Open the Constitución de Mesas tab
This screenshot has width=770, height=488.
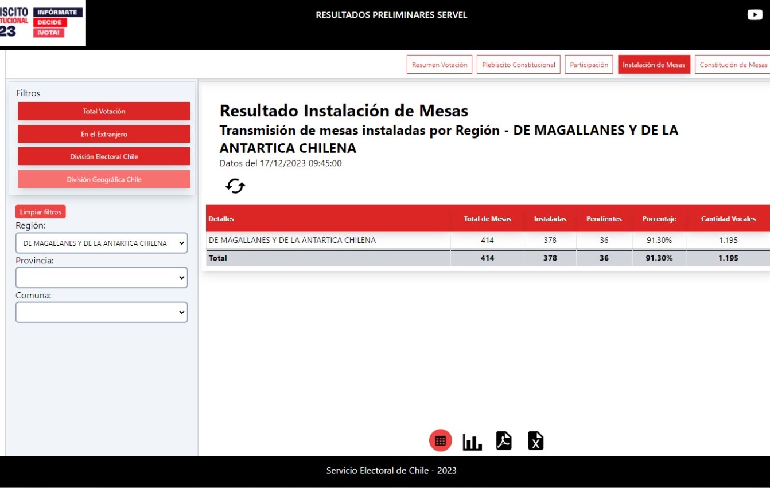[x=733, y=65]
